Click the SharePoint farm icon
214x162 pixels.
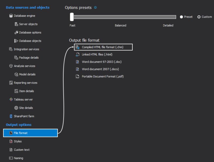10,116
